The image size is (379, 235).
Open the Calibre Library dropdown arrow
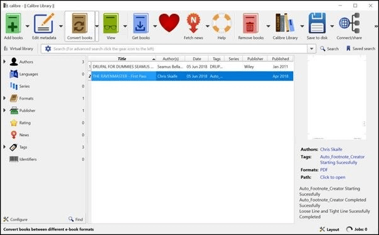(x=302, y=26)
